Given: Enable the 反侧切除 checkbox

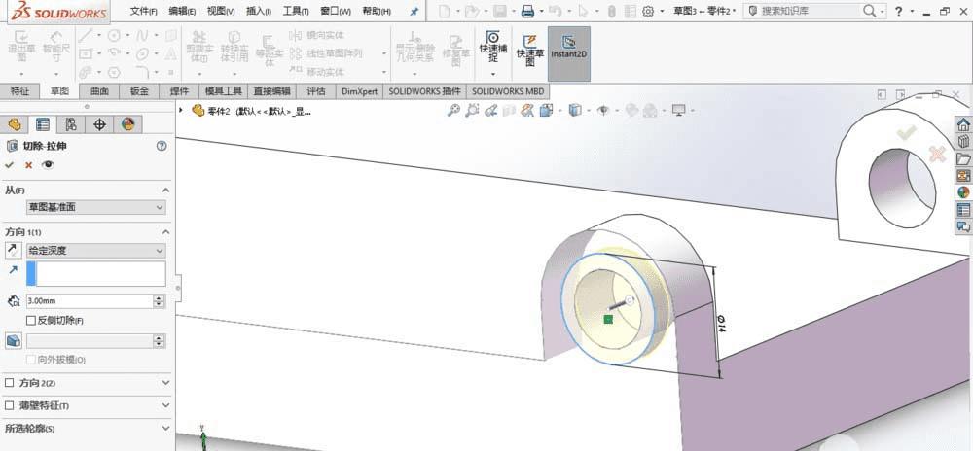Looking at the screenshot, I should pos(31,320).
